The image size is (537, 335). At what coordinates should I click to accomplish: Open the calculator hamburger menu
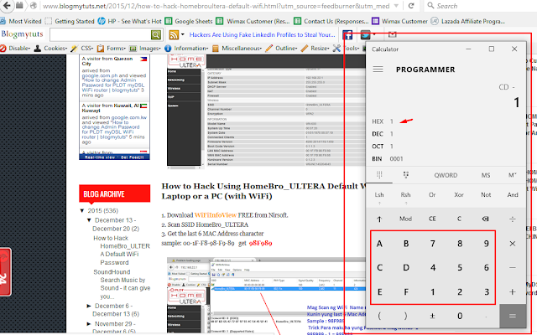point(378,70)
